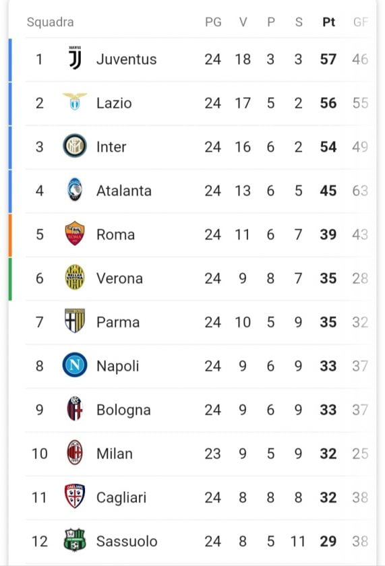
Task: Click Milan's 23 games played value
Action: tap(212, 453)
